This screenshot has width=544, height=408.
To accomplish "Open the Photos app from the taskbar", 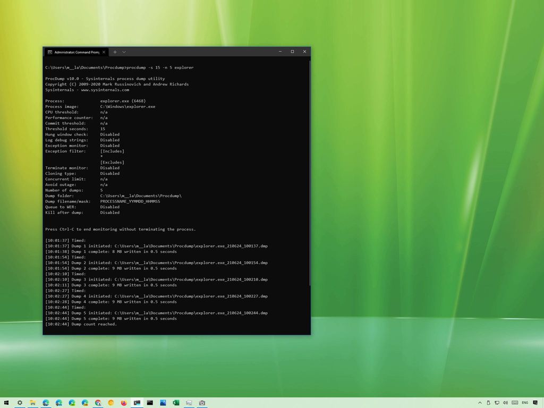I will tap(163, 403).
